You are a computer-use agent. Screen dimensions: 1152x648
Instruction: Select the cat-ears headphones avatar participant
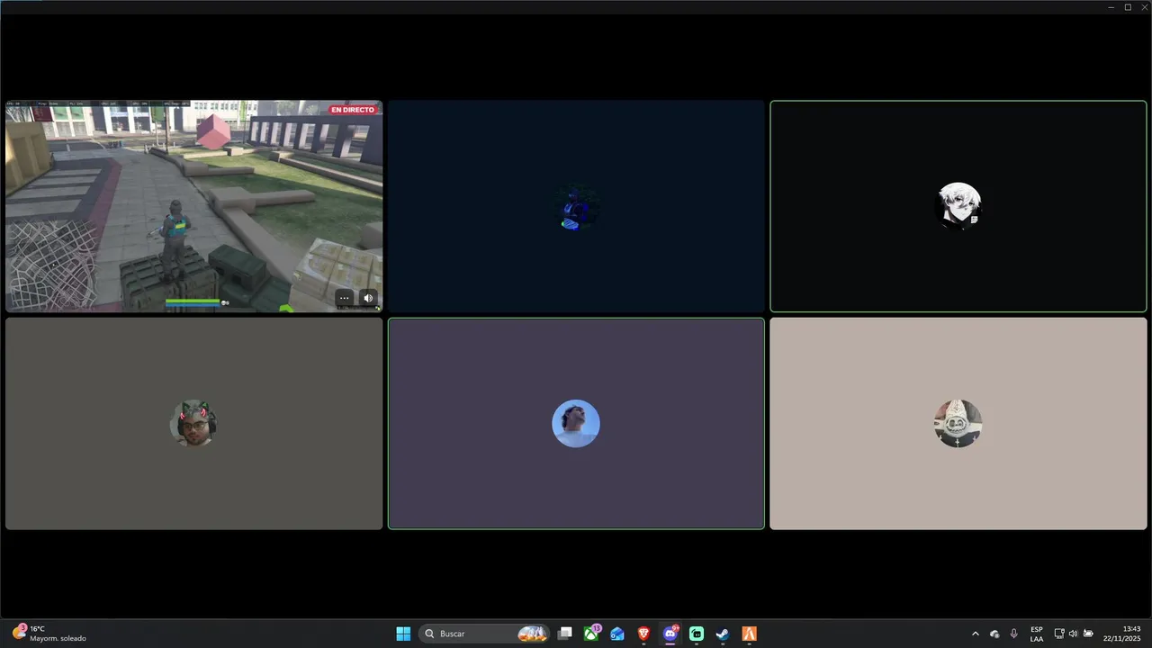tap(193, 424)
